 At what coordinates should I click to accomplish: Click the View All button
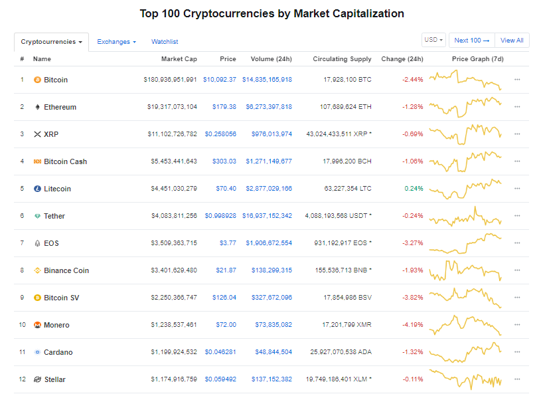512,41
